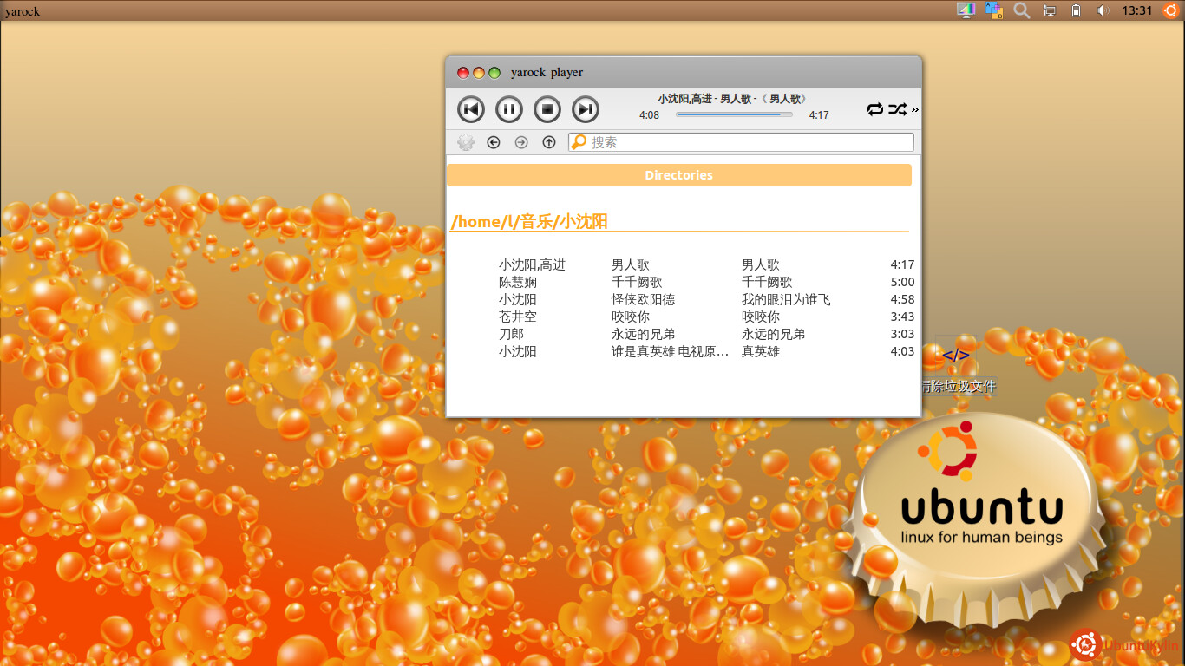Viewport: 1185px width, 666px height.
Task: Go back with the left arrow icon
Action: pyautogui.click(x=494, y=142)
